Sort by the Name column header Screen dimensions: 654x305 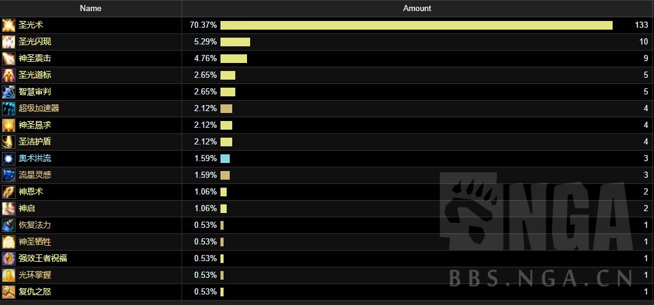pyautogui.click(x=91, y=9)
